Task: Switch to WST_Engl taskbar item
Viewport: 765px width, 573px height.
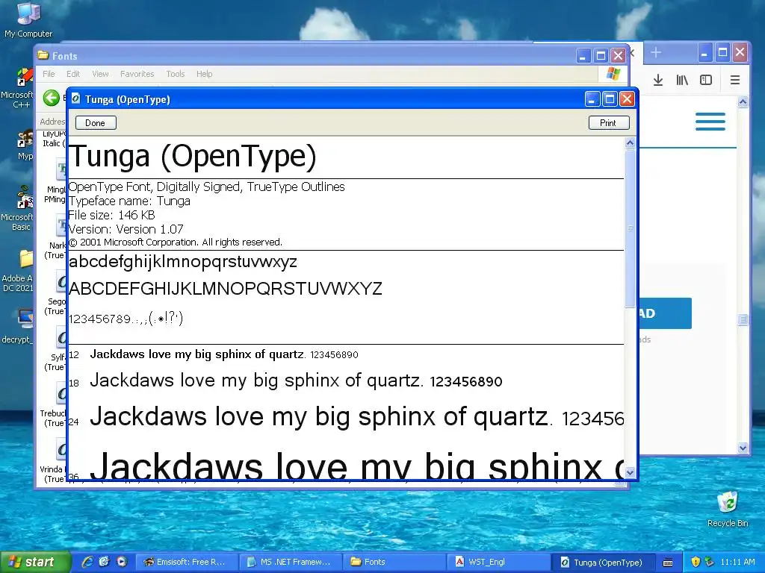Action: coord(498,562)
